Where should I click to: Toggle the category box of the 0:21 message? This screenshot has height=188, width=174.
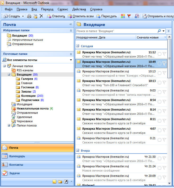point(159,140)
